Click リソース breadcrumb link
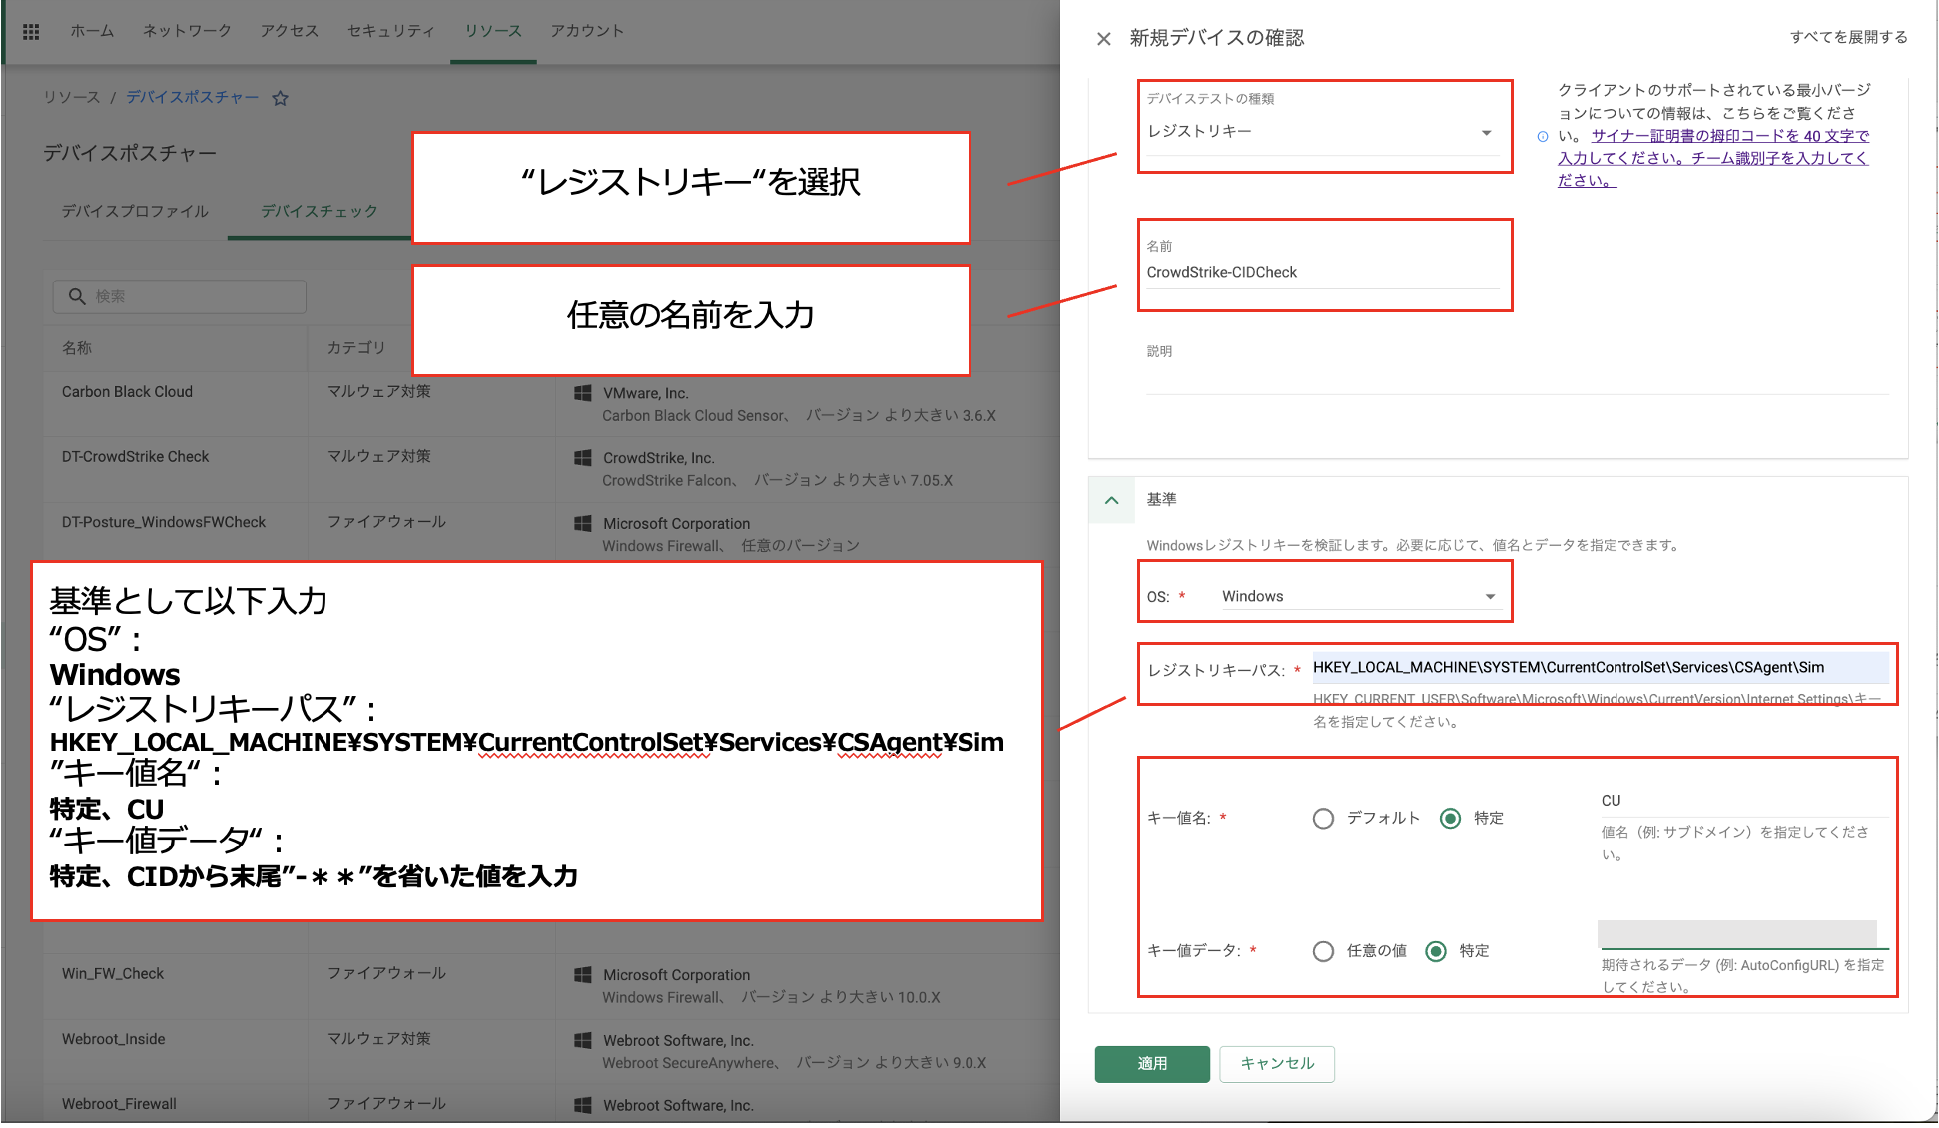 tap(72, 97)
